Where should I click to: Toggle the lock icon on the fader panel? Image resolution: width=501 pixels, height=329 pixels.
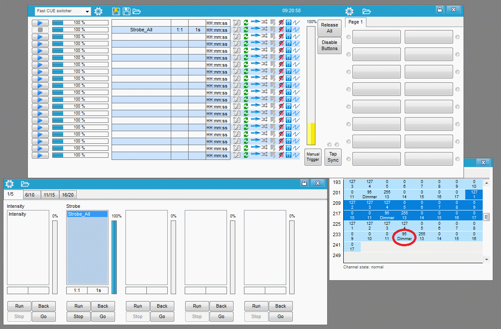click(x=304, y=183)
